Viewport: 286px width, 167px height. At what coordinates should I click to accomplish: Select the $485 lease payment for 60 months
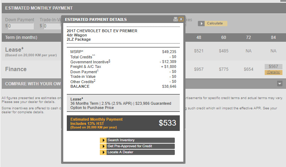point(223,51)
